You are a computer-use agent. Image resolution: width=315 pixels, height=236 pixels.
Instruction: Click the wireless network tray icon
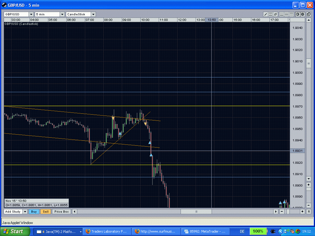pyautogui.click(x=286, y=231)
